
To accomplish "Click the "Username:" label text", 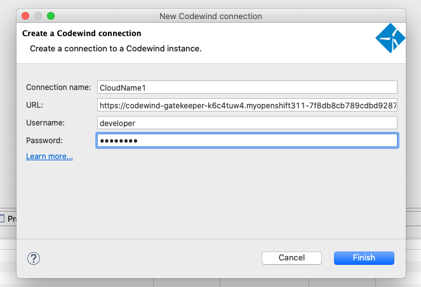I will (45, 123).
